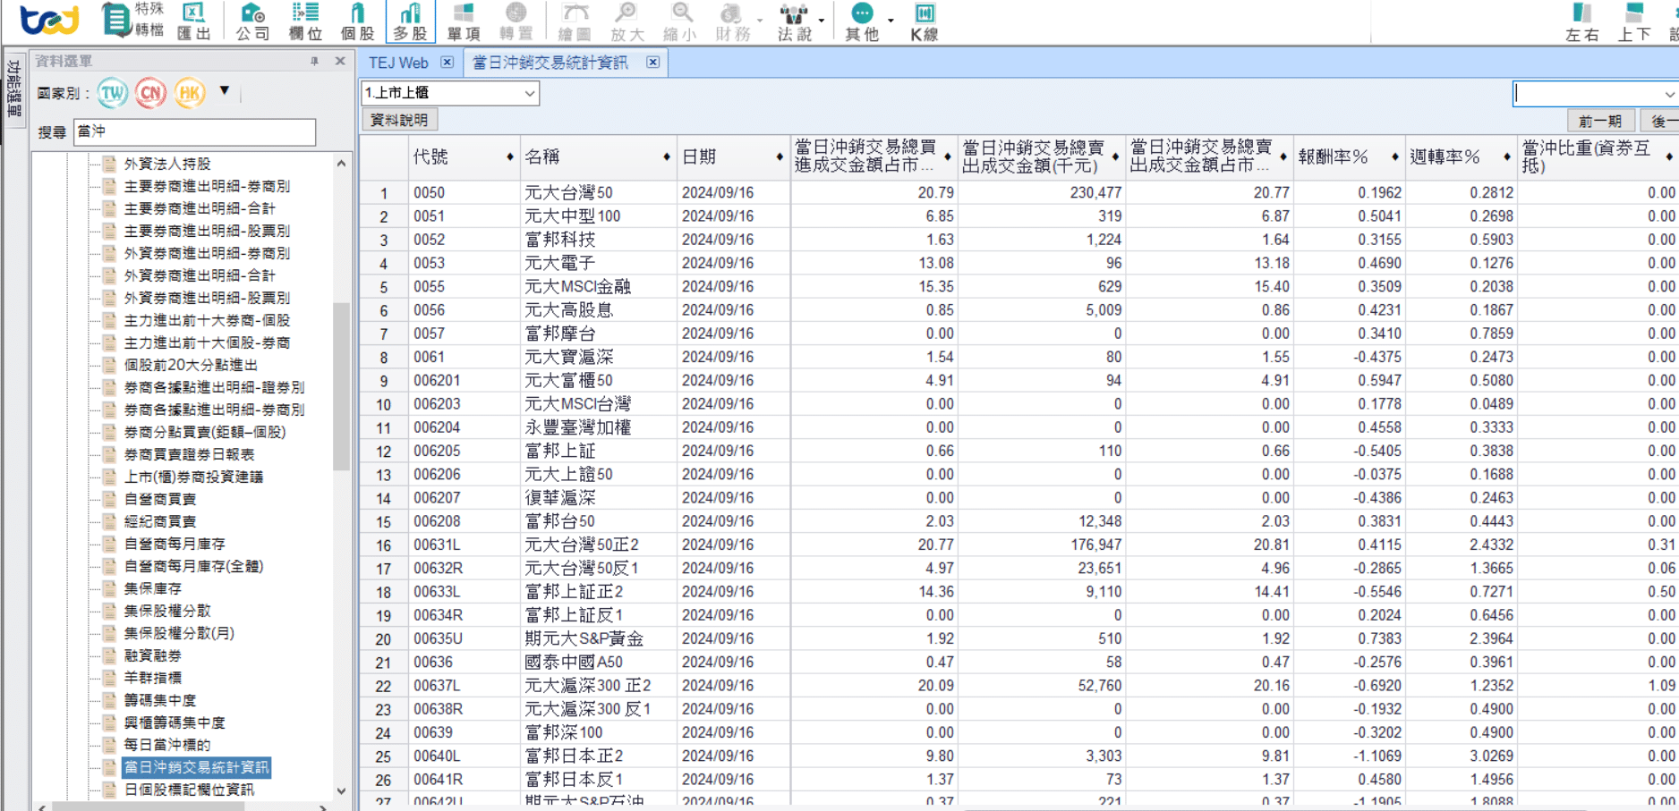The height and width of the screenshot is (811, 1679).
Task: Click the 單項 toolbar icon
Action: pos(463,21)
